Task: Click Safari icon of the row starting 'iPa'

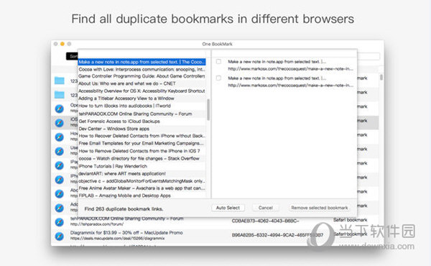Action: pyautogui.click(x=59, y=165)
